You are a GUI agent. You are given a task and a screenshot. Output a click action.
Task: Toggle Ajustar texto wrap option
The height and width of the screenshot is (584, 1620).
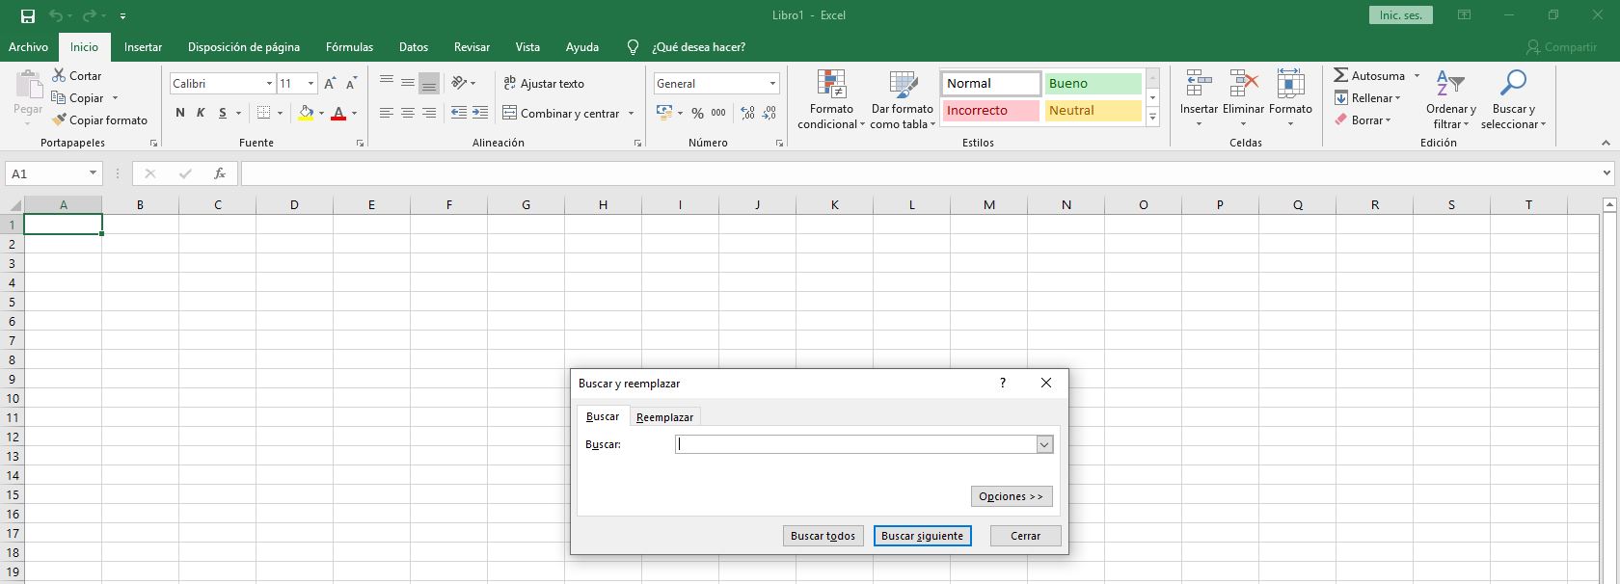tap(544, 84)
